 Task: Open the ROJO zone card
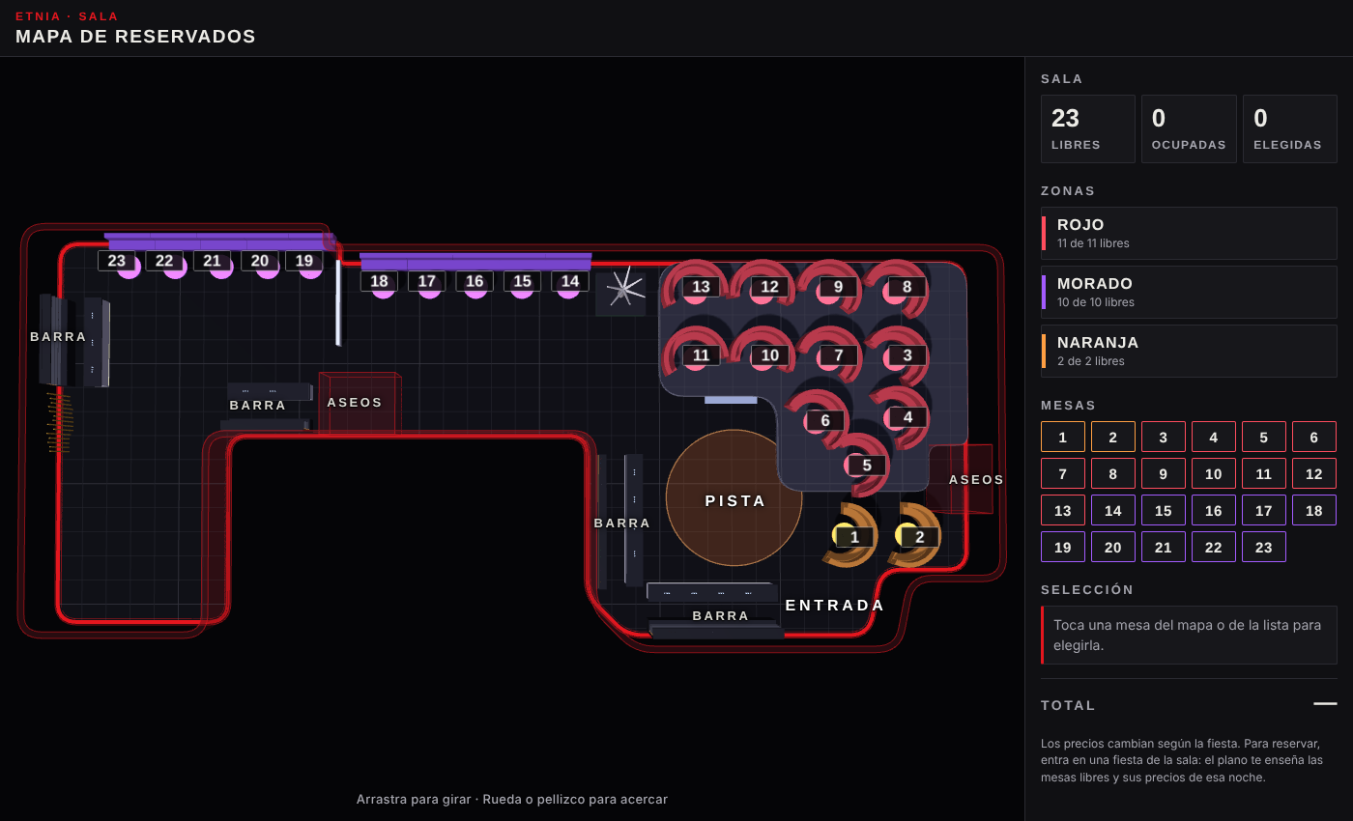(x=1189, y=233)
